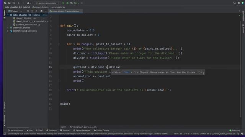Open Project panel options gear
This screenshot has height=137, width=245.
41,11
